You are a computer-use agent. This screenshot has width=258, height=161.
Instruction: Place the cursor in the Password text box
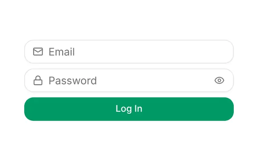click(x=129, y=80)
